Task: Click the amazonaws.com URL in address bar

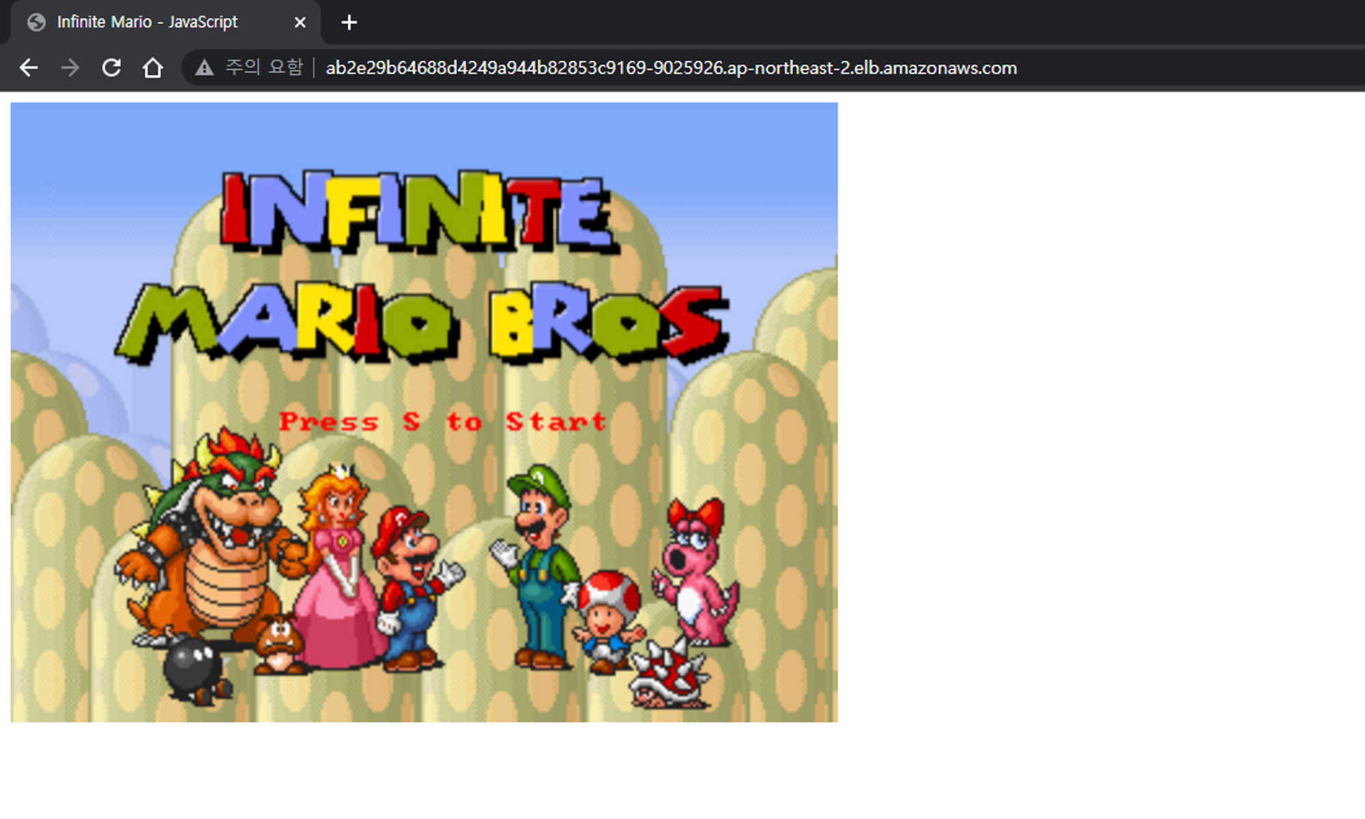Action: click(x=671, y=68)
